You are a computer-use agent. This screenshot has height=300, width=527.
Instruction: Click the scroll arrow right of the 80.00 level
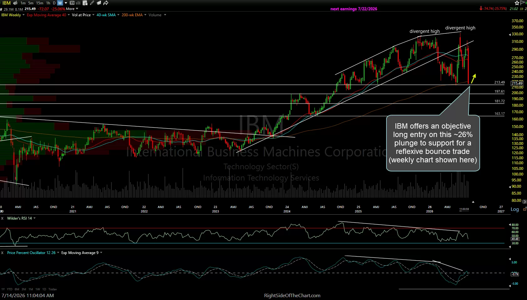point(524,201)
